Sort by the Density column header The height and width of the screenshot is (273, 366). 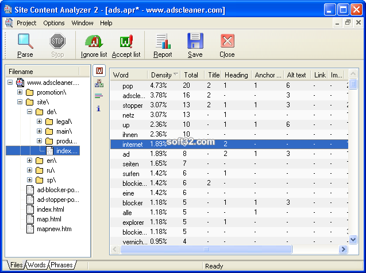[164, 75]
